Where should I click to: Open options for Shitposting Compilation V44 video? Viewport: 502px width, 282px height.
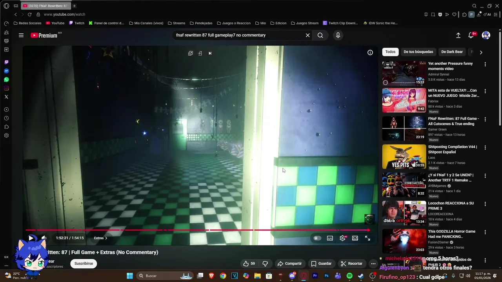[x=485, y=148]
